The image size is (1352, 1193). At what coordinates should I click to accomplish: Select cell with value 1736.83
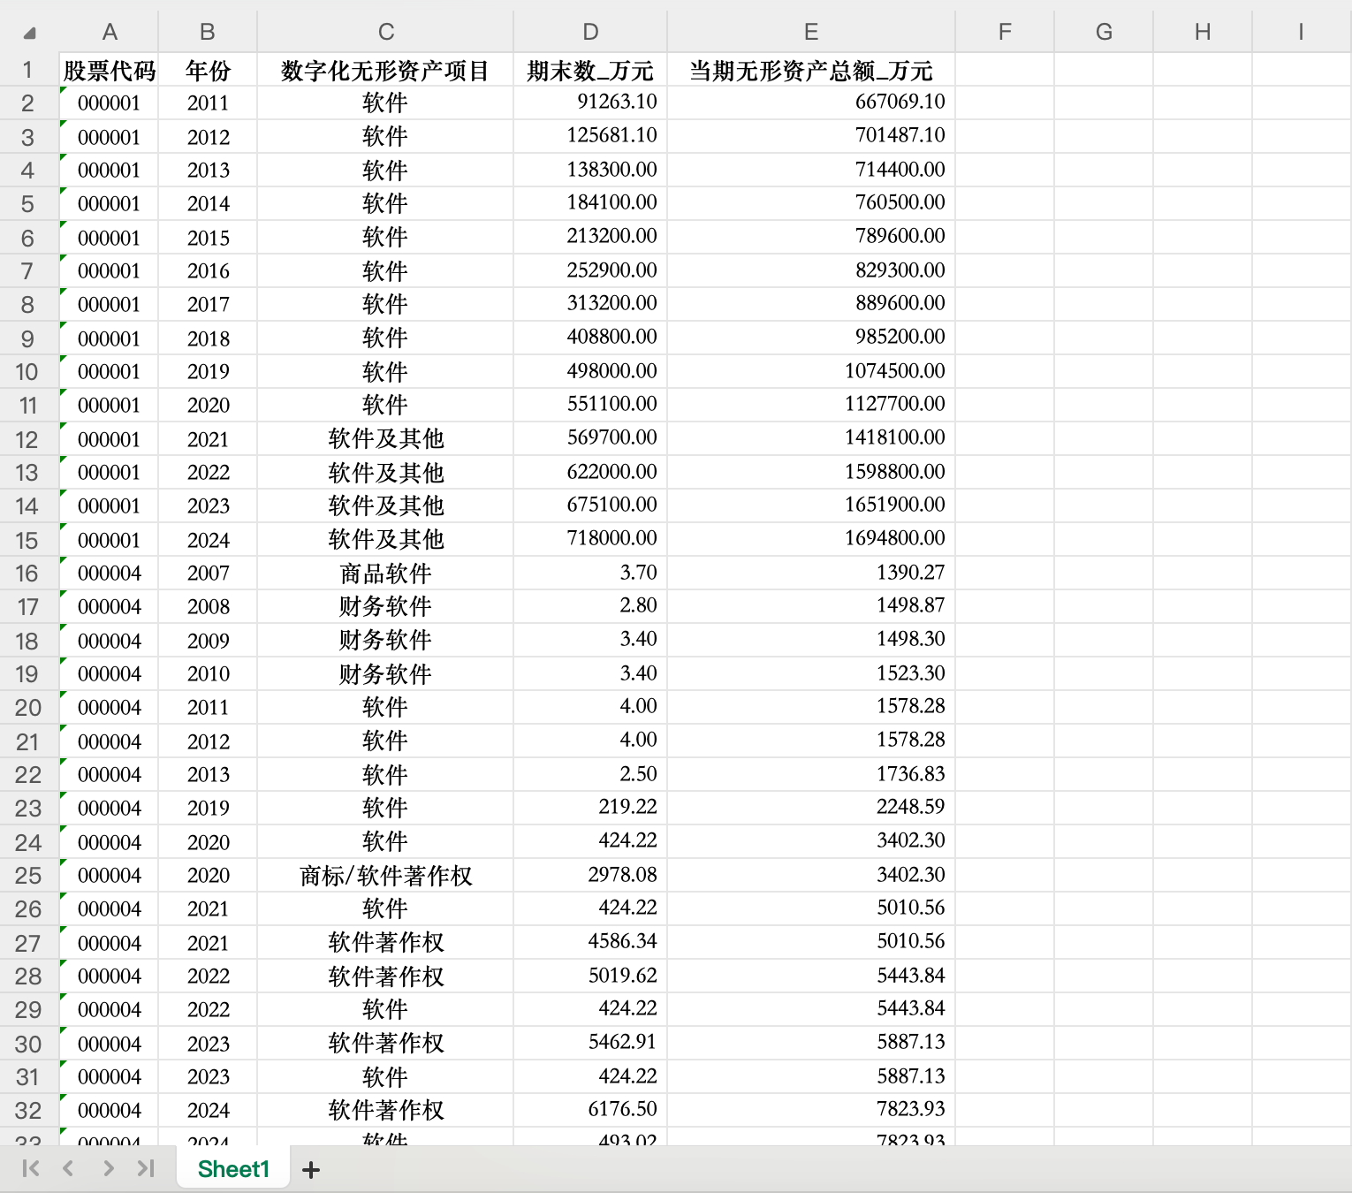pyautogui.click(x=811, y=774)
